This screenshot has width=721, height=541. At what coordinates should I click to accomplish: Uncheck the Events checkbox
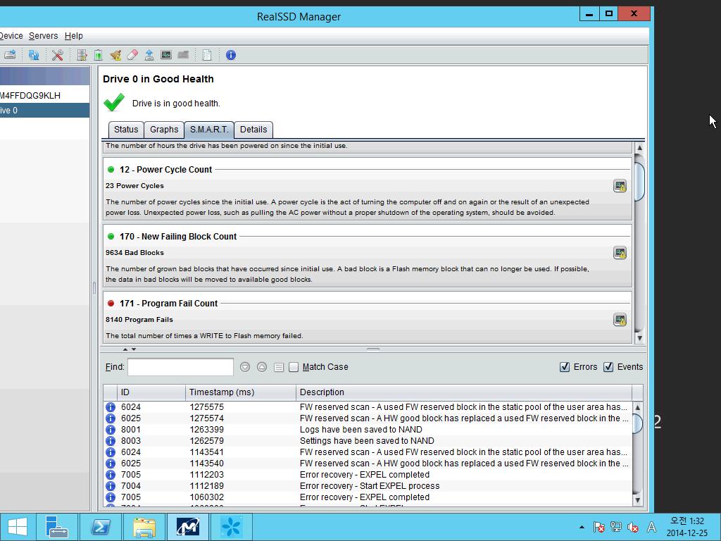pos(608,367)
